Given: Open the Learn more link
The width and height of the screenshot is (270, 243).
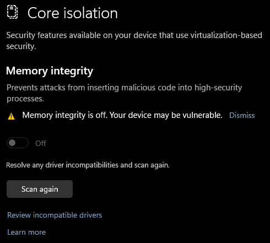Looking at the screenshot, I should tap(26, 232).
